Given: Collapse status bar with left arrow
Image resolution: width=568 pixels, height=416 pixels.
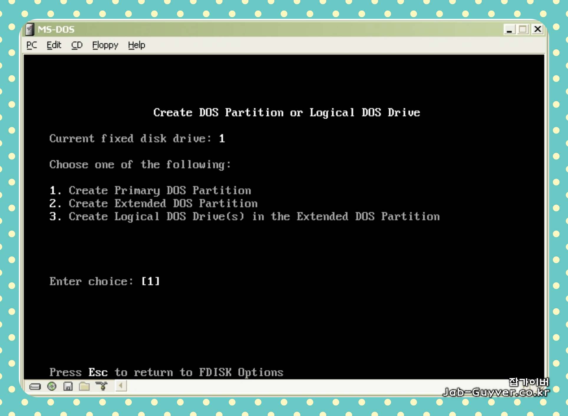Looking at the screenshot, I should [121, 385].
